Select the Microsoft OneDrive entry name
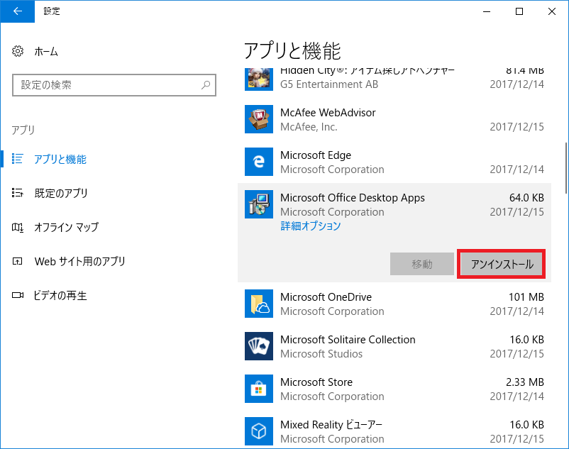Image resolution: width=569 pixels, height=449 pixels. [326, 297]
